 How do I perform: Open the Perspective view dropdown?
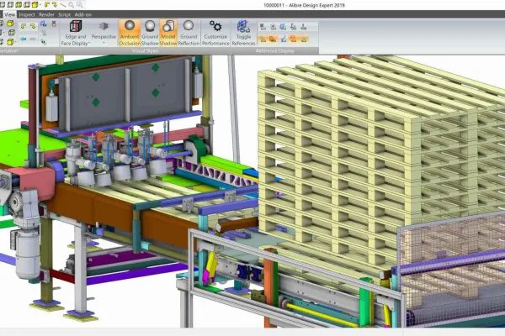point(104,34)
